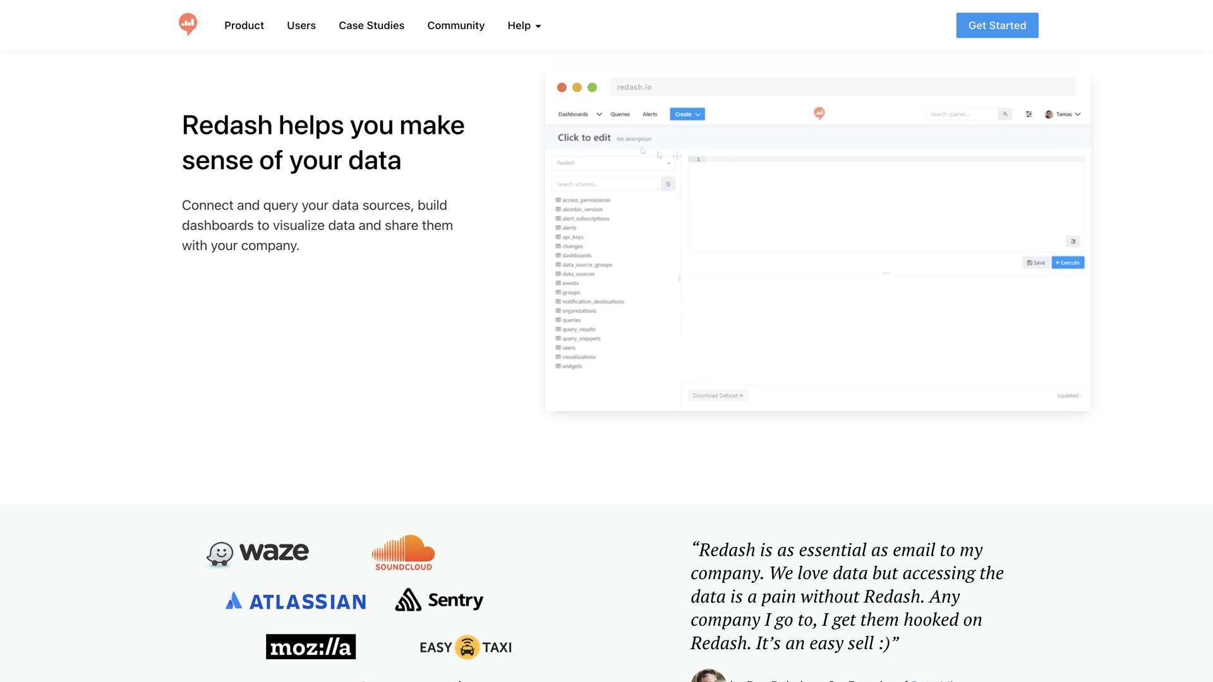Open the Create dropdown in demo
This screenshot has width=1213, height=682.
point(687,114)
